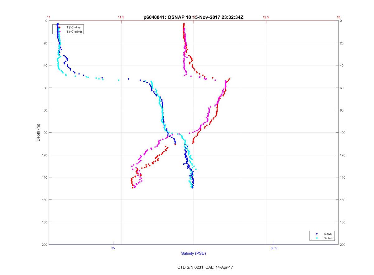Image resolution: width=374 pixels, height=275 pixels.
Task: Click the red 11.5 temperature tick label
Action: [121, 17]
